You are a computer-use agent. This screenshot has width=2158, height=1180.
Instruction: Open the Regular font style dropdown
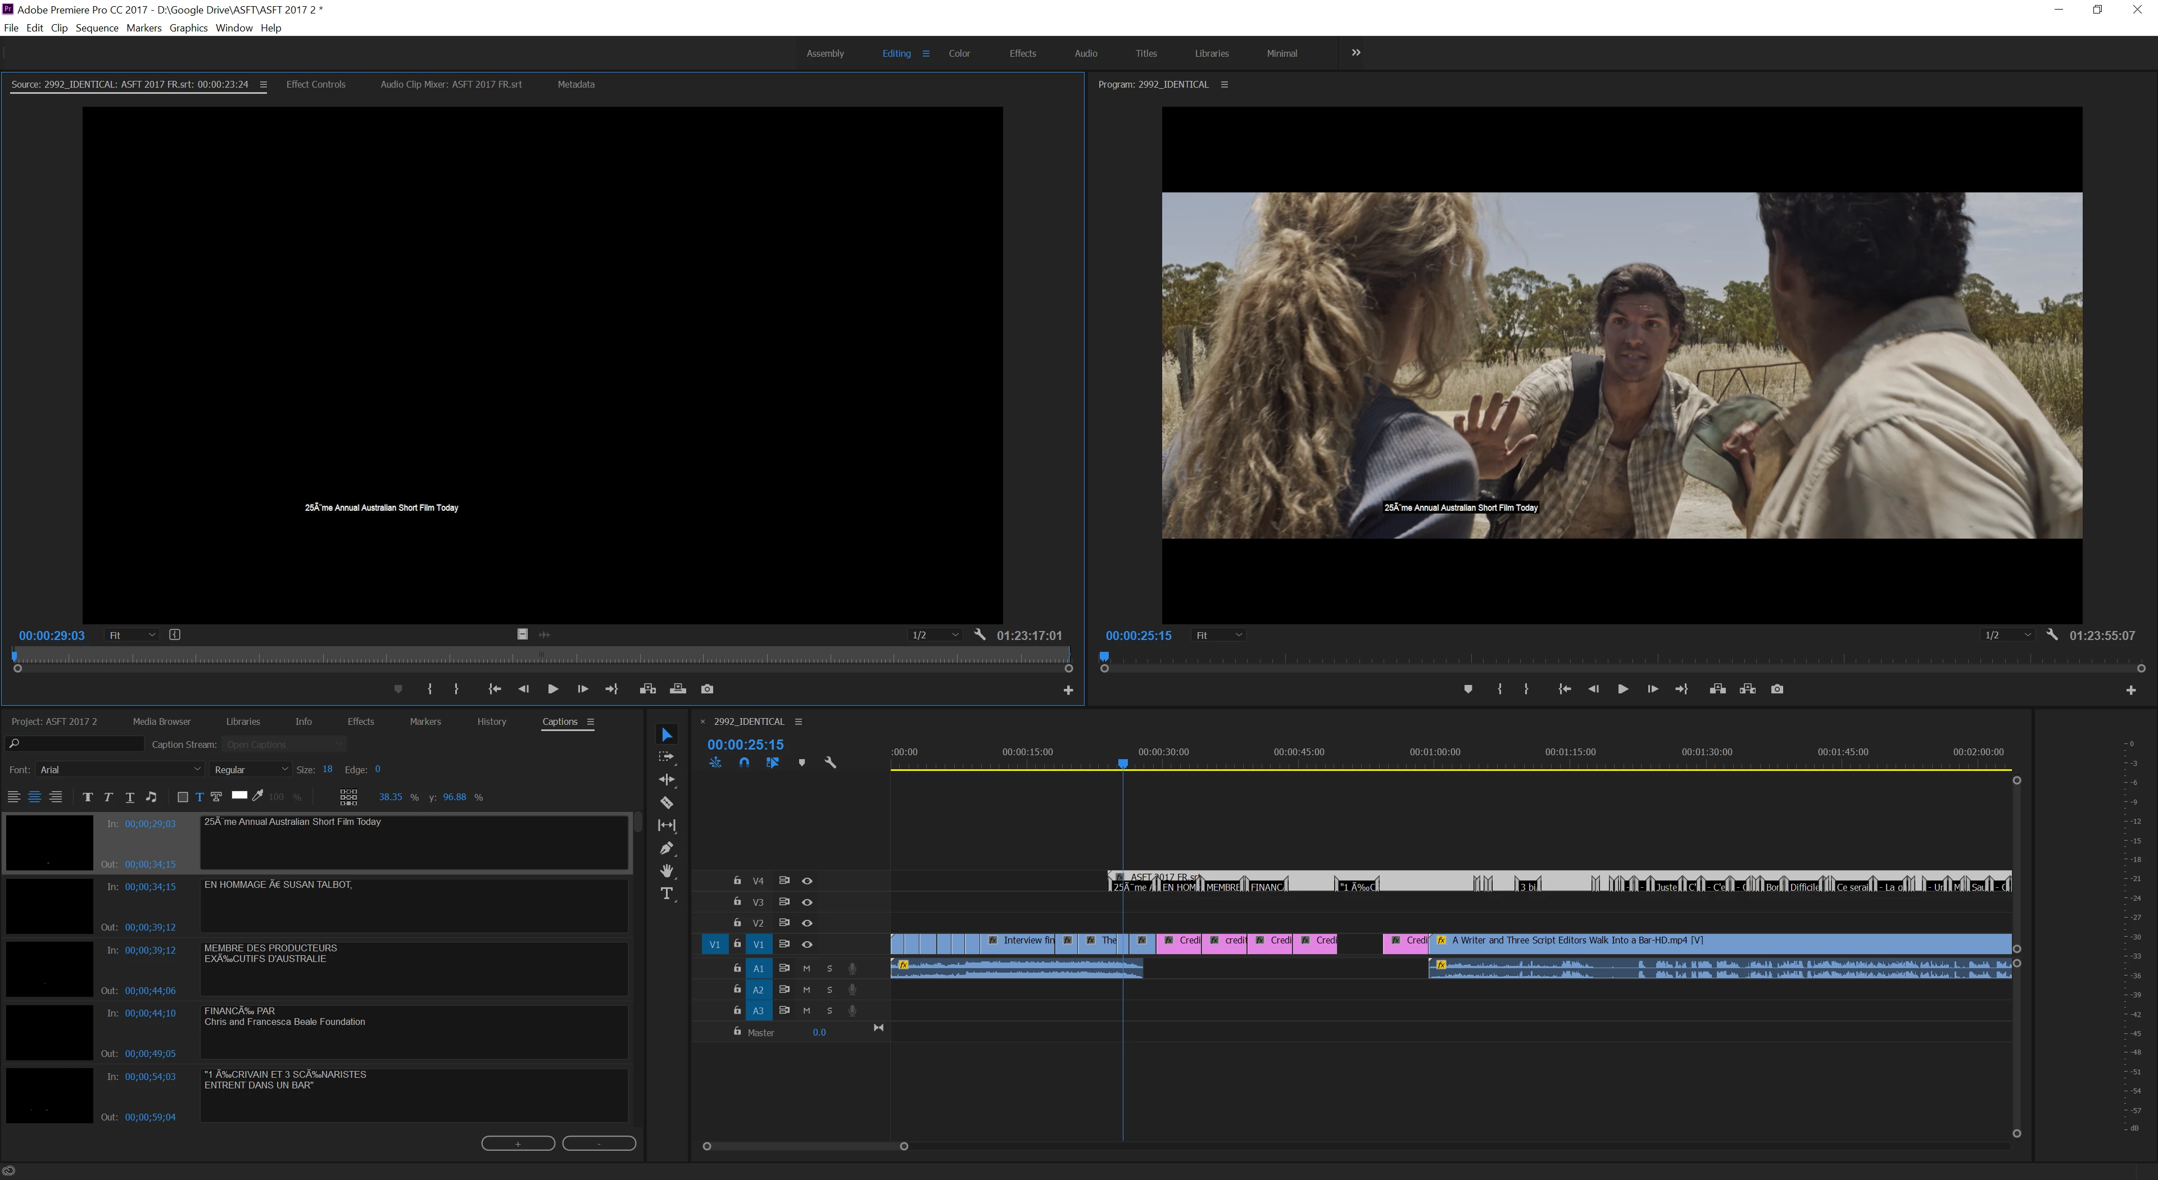(x=250, y=769)
